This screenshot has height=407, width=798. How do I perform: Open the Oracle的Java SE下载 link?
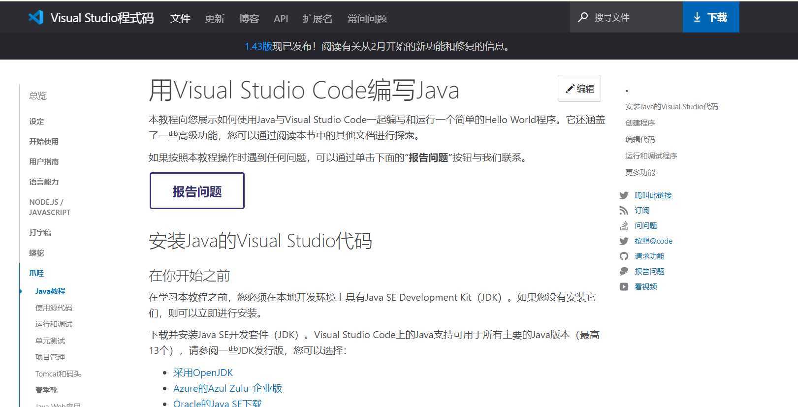click(x=218, y=404)
